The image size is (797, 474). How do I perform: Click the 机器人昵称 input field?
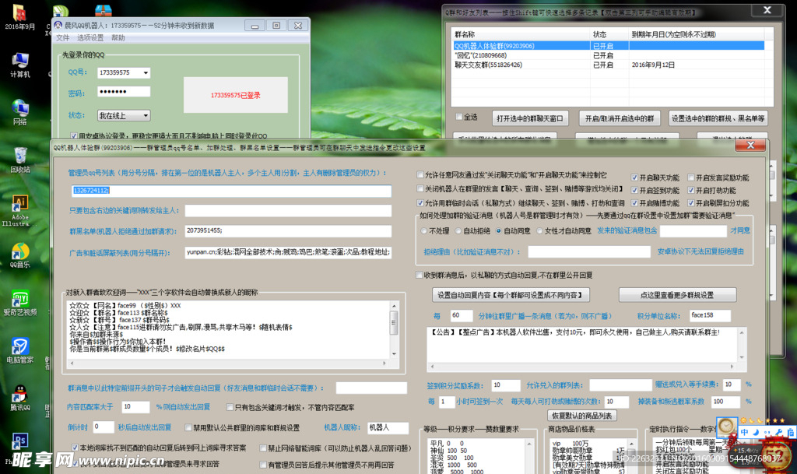pos(388,428)
